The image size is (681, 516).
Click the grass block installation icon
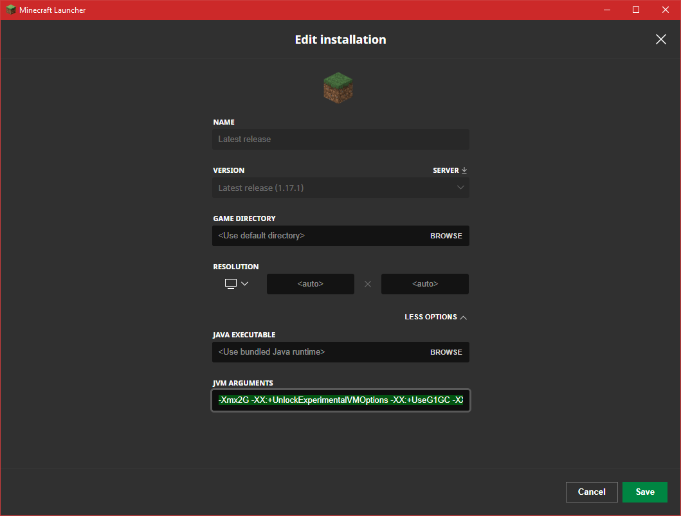[338, 87]
